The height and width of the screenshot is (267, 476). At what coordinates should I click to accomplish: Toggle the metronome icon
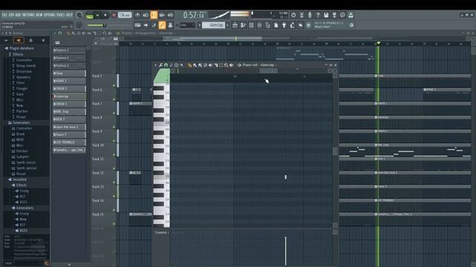pyautogui.click(x=138, y=15)
